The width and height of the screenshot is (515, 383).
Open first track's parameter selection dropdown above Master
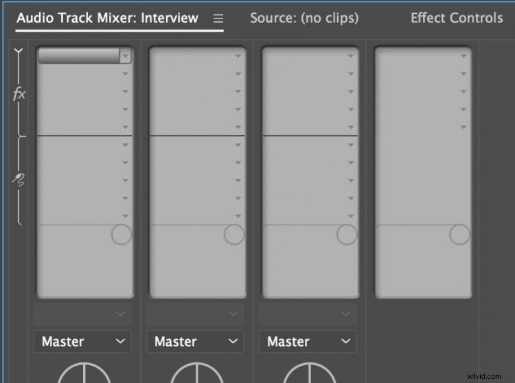tap(82, 314)
